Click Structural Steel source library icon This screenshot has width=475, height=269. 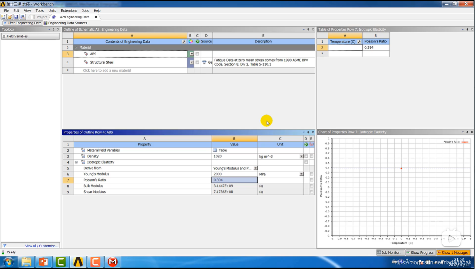tap(204, 62)
